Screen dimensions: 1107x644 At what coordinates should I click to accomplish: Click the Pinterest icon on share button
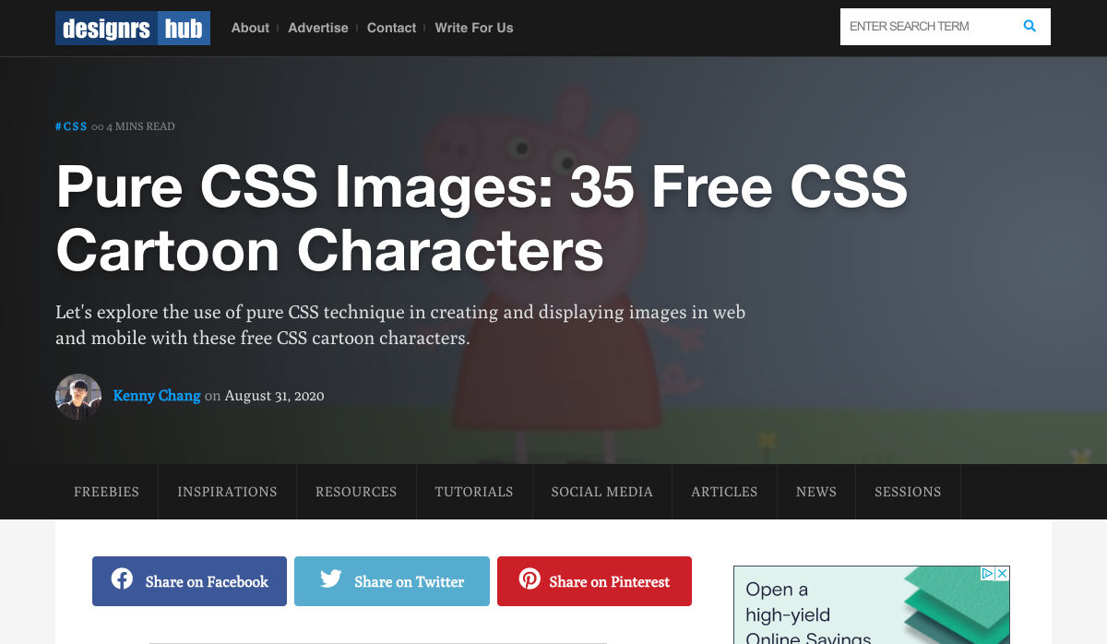(x=530, y=579)
